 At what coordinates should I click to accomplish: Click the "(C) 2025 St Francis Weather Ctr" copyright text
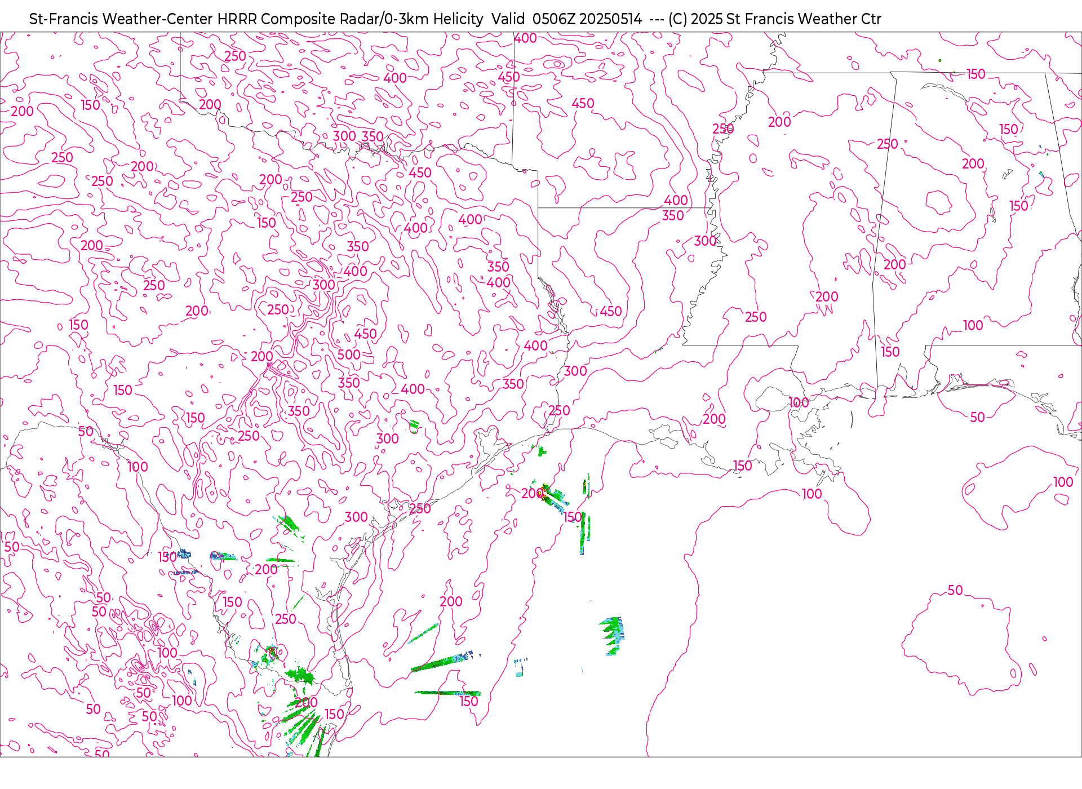tap(775, 19)
